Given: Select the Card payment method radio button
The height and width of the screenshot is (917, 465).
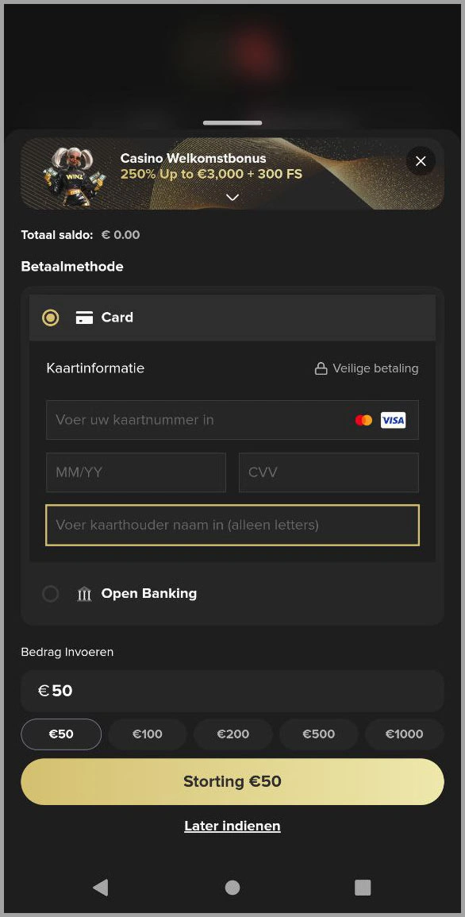Looking at the screenshot, I should [51, 317].
